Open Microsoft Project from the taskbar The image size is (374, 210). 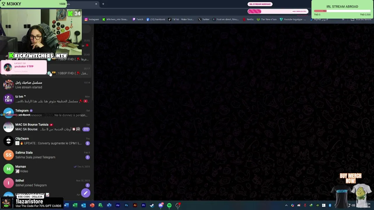point(101,205)
